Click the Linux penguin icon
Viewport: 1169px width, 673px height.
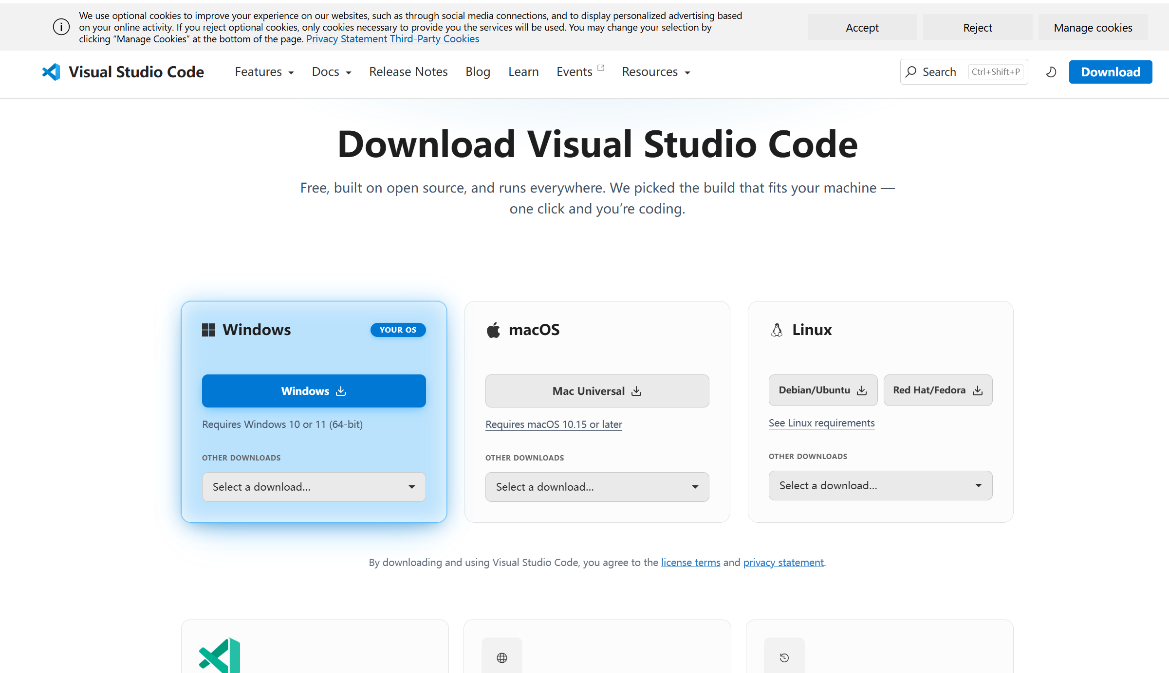click(777, 330)
